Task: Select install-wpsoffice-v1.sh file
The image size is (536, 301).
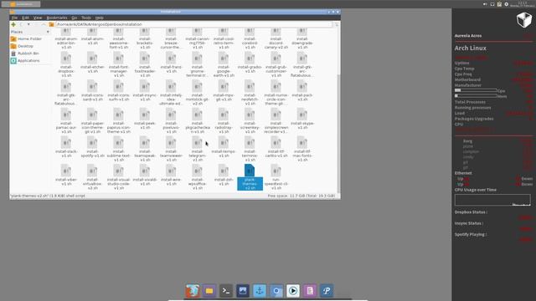Action: (x=198, y=177)
